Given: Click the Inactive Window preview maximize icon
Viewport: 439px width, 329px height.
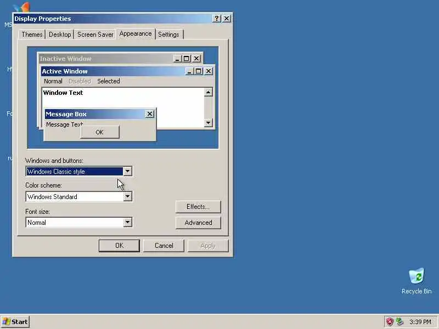Looking at the screenshot, I should coord(187,59).
